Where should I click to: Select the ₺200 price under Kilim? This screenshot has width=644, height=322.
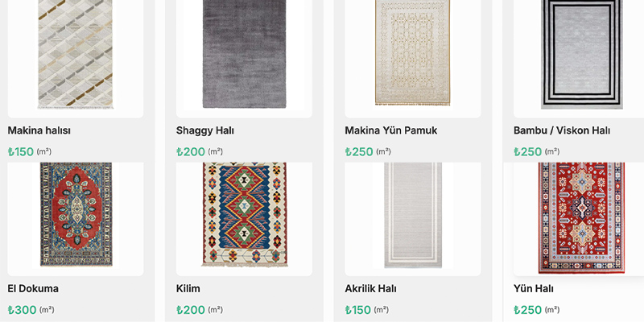click(191, 310)
